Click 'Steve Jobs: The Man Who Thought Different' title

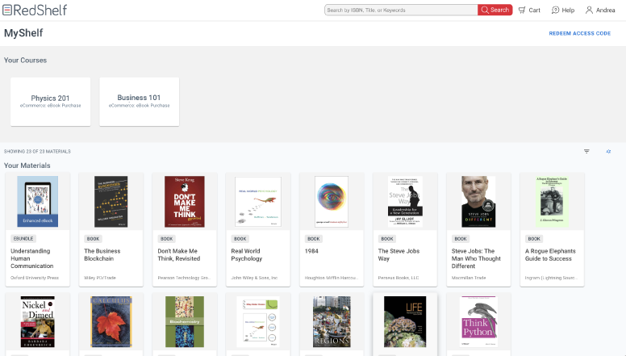point(476,258)
